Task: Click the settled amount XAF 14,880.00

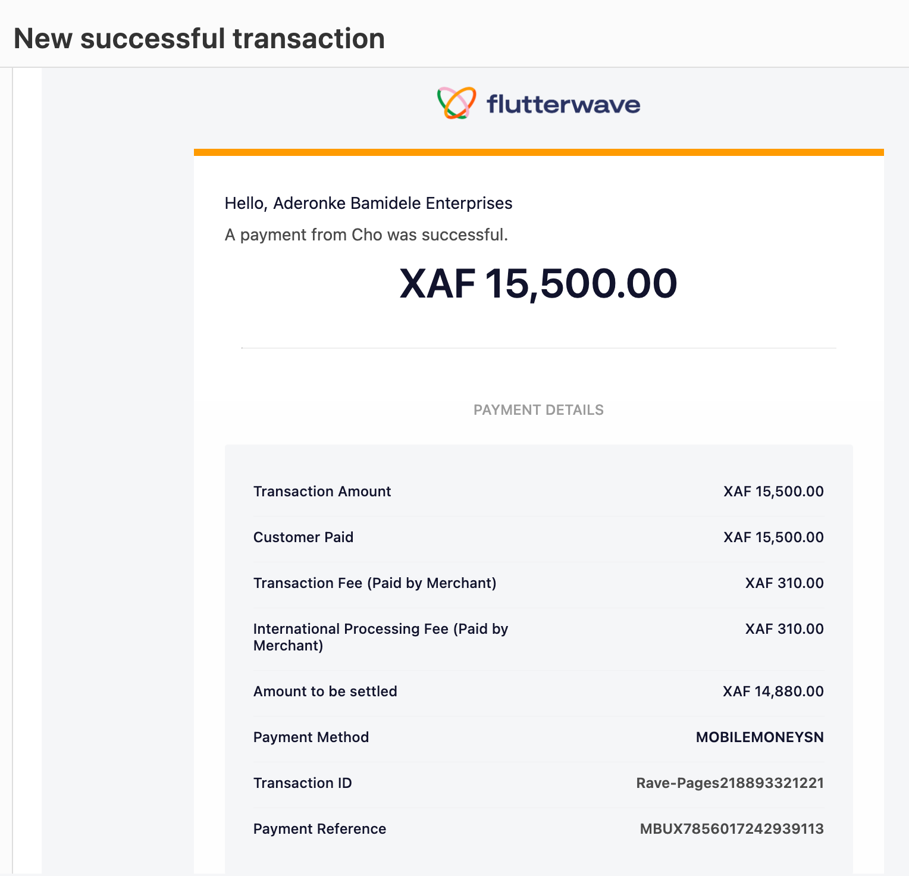Action: pos(773,692)
